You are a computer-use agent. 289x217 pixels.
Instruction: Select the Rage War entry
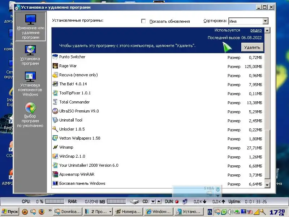tap(68, 66)
